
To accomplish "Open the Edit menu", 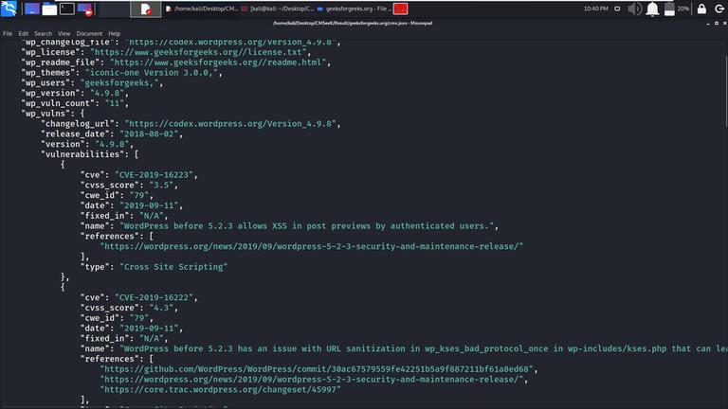I will [23, 33].
